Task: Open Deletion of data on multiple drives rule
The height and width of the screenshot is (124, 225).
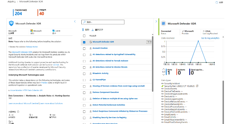Action: (115, 99)
